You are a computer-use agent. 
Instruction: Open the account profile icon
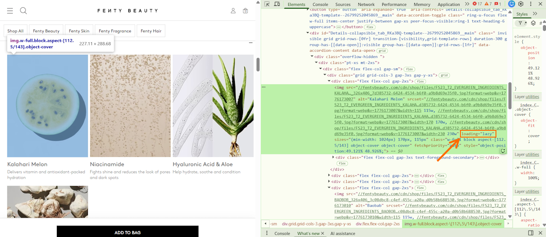(x=233, y=11)
